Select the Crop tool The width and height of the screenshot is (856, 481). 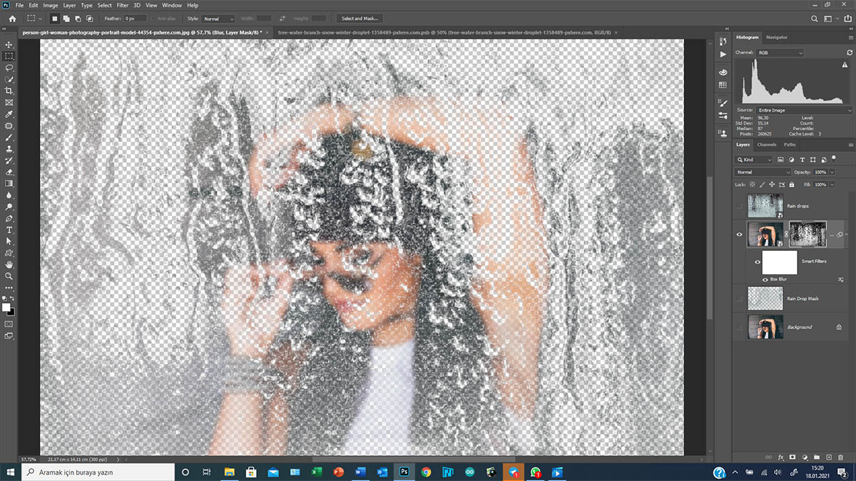tap(9, 91)
